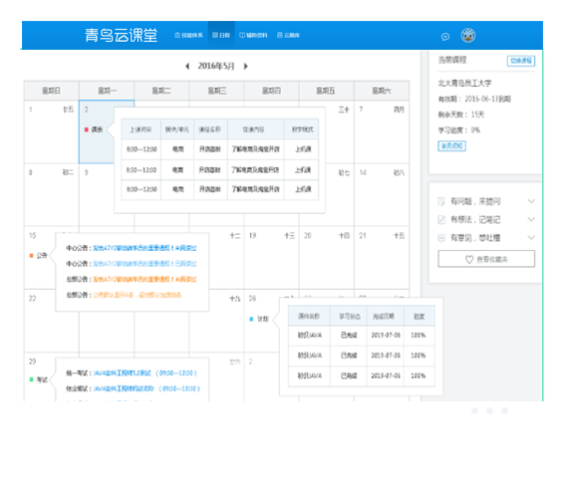
Task: Open the 统一考试 JAVA exam link
Action: [144, 373]
